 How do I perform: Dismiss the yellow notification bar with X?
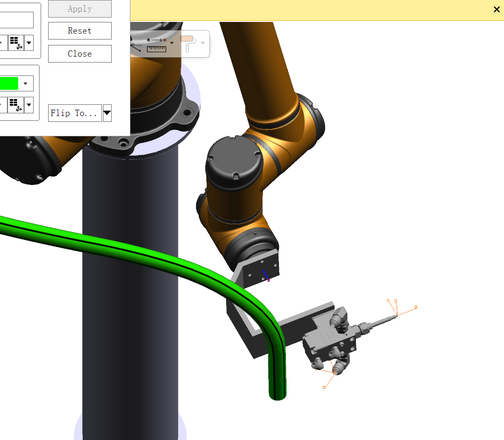(x=497, y=9)
